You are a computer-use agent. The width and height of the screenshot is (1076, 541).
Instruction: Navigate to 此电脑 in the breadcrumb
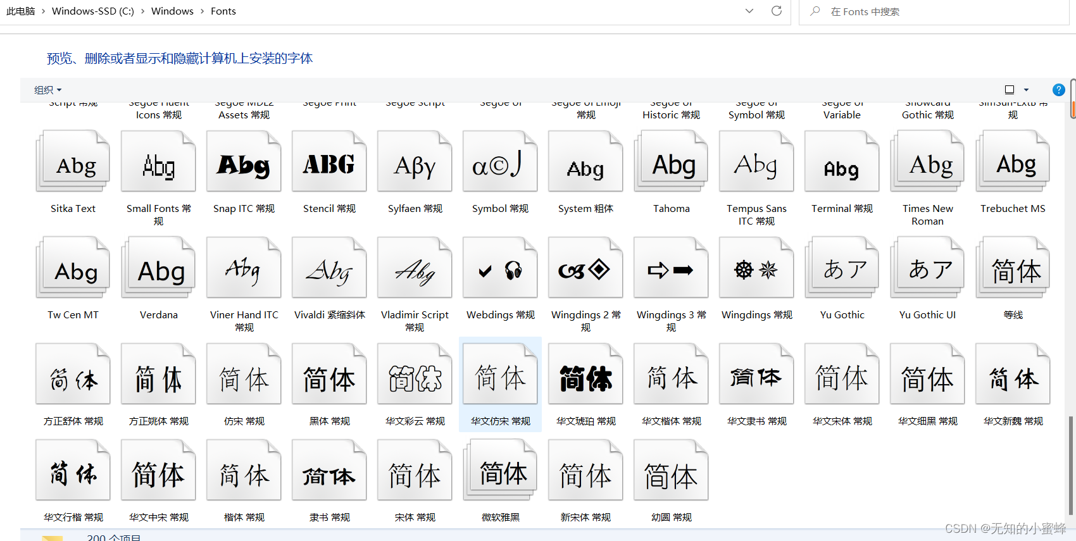(20, 11)
